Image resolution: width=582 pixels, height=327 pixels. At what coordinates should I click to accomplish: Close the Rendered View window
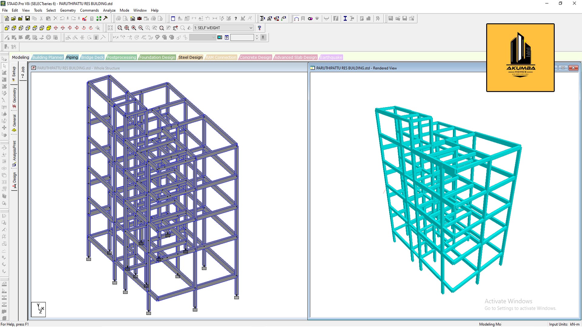click(x=573, y=68)
